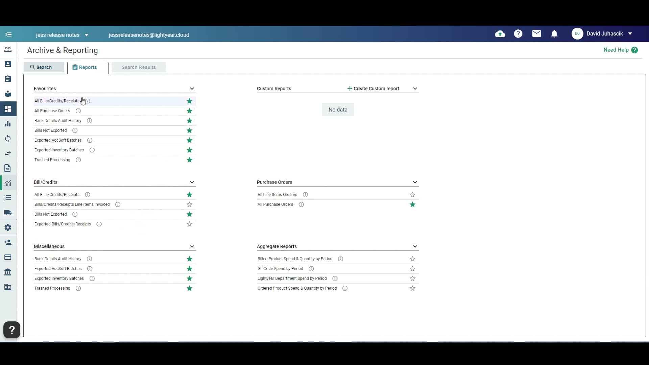
Task: Switch to the Search tab
Action: [44, 67]
